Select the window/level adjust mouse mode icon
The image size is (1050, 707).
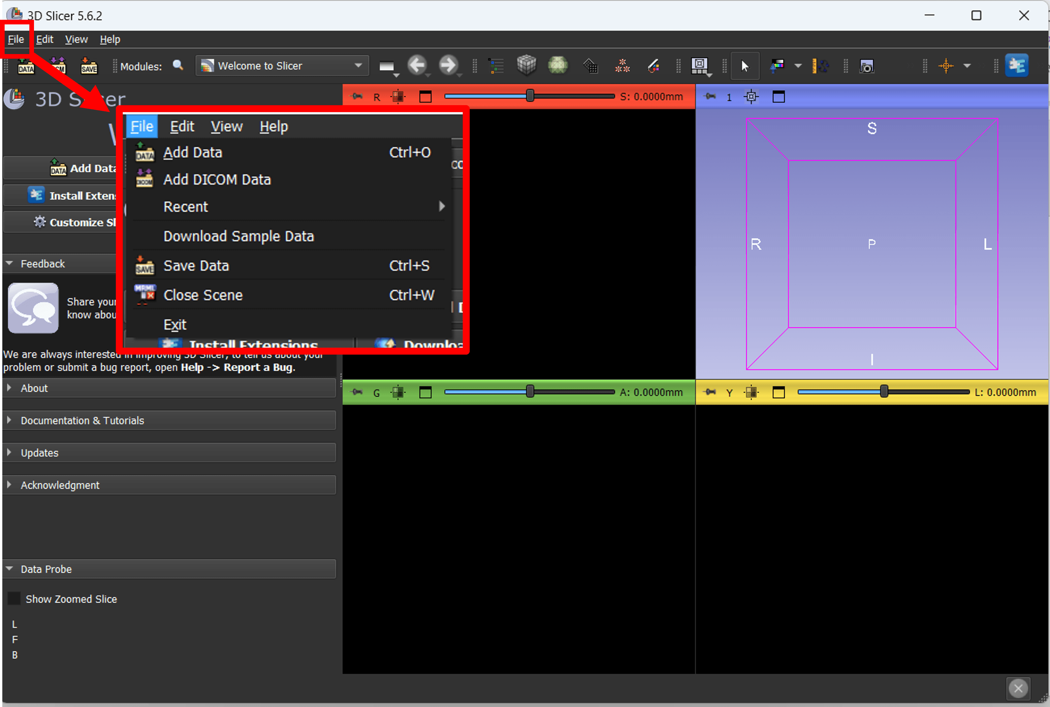coord(777,66)
